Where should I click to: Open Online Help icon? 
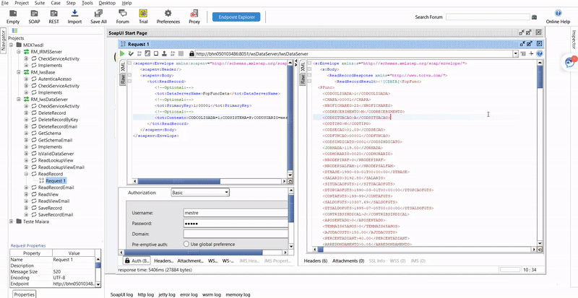pos(558,13)
